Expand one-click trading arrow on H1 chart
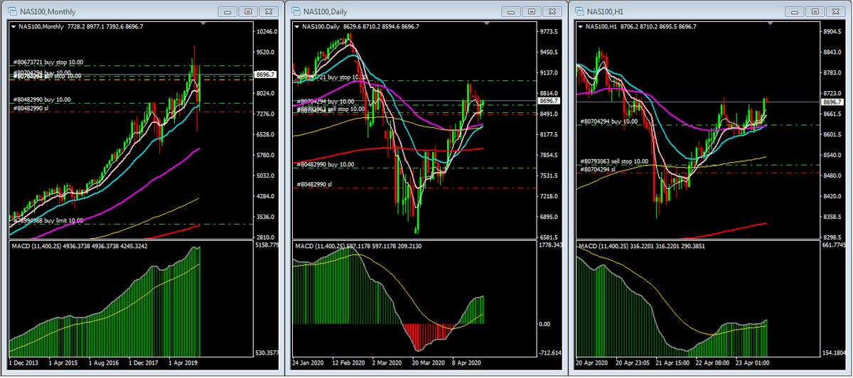The width and height of the screenshot is (853, 378). click(581, 26)
